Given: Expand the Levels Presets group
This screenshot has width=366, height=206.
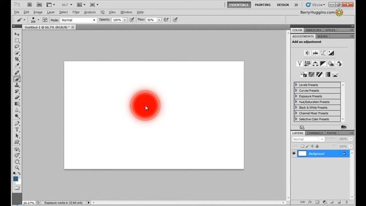Looking at the screenshot, I should [x=296, y=85].
